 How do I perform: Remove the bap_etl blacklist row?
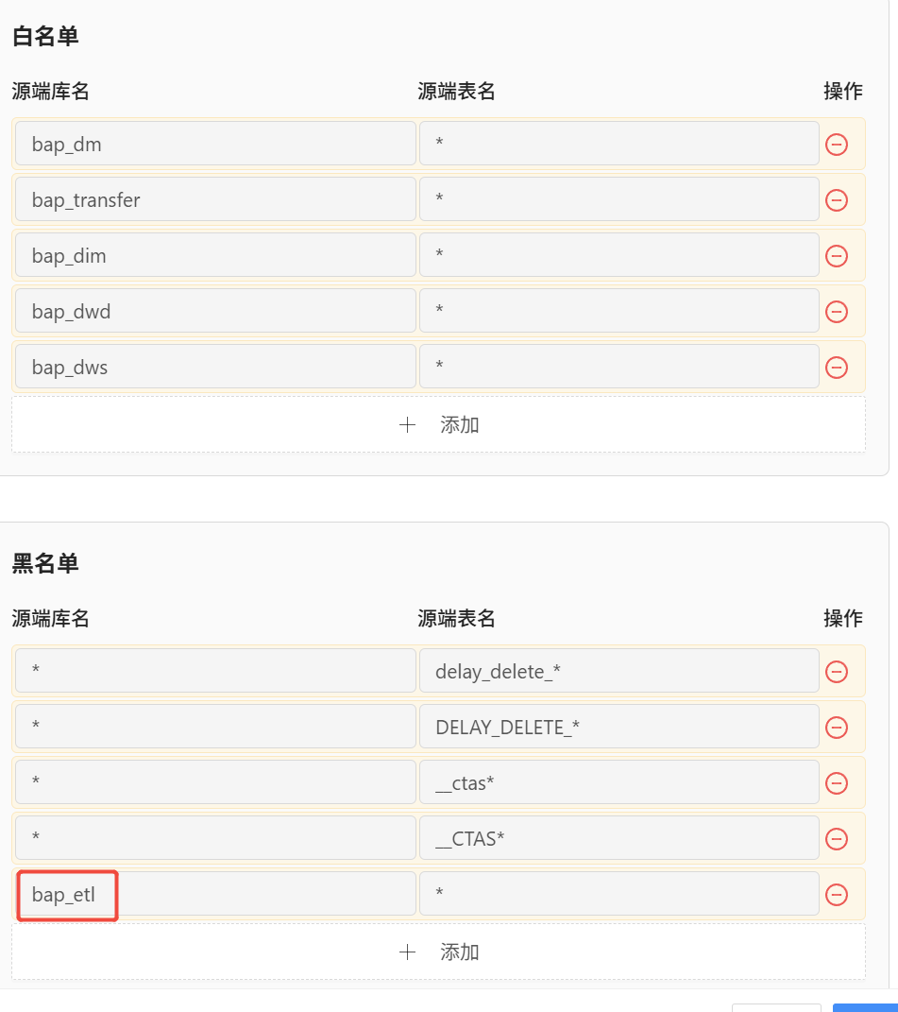[x=837, y=895]
